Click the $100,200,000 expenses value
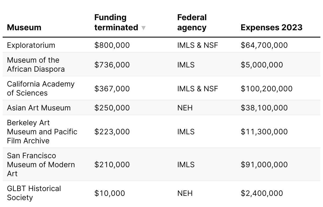Screen dimensions: 323x207 pos(267,89)
